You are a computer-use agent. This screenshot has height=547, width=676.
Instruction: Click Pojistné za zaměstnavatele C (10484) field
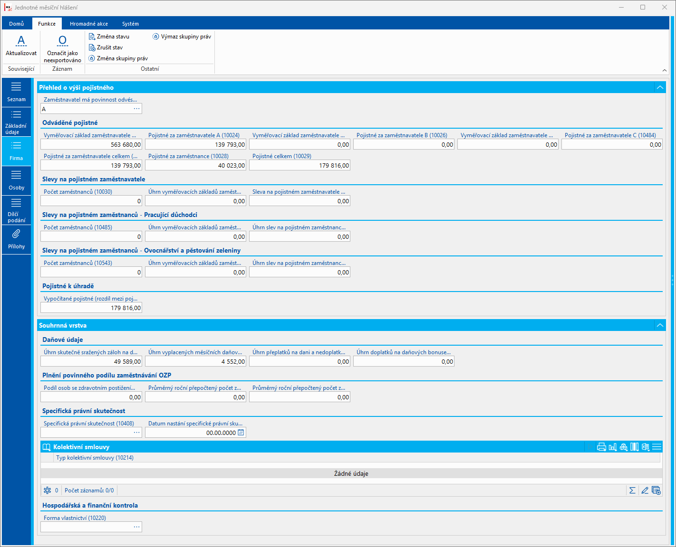(x=612, y=144)
